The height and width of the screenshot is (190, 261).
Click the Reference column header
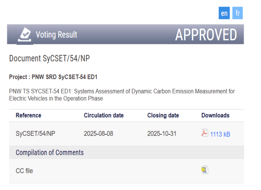(28, 115)
